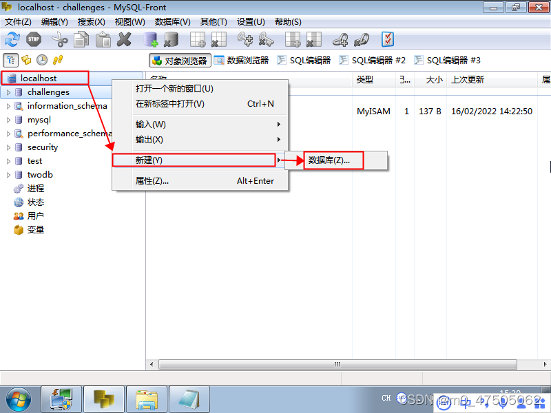Click the New foreign key link icon
This screenshot has height=413, width=551.
click(340, 39)
